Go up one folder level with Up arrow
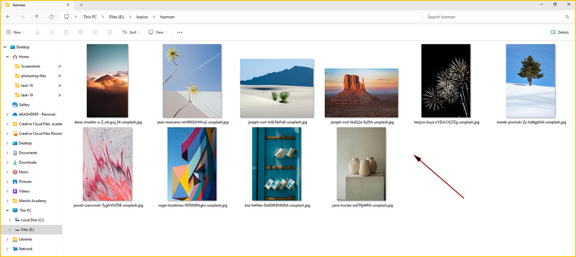576x257 pixels. pyautogui.click(x=37, y=17)
